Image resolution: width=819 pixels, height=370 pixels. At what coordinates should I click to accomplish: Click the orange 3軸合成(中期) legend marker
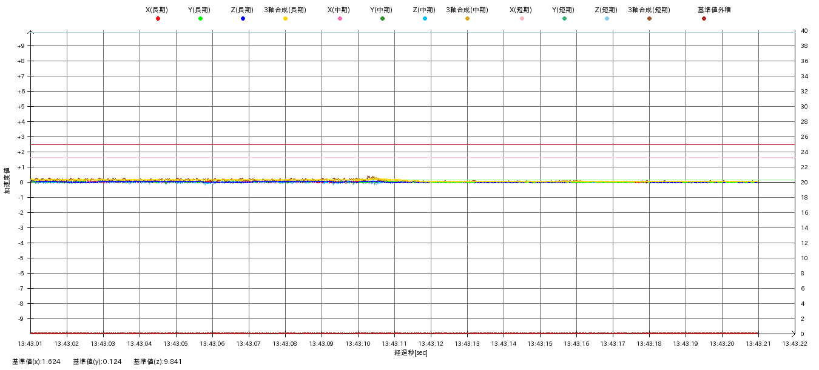point(467,19)
